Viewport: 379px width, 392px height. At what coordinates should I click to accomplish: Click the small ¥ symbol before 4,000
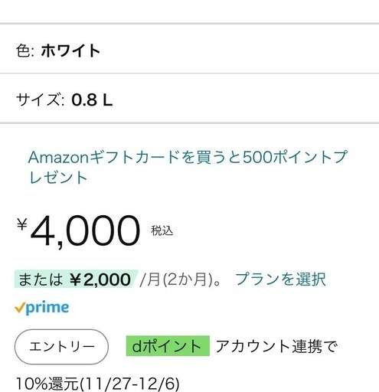click(22, 224)
